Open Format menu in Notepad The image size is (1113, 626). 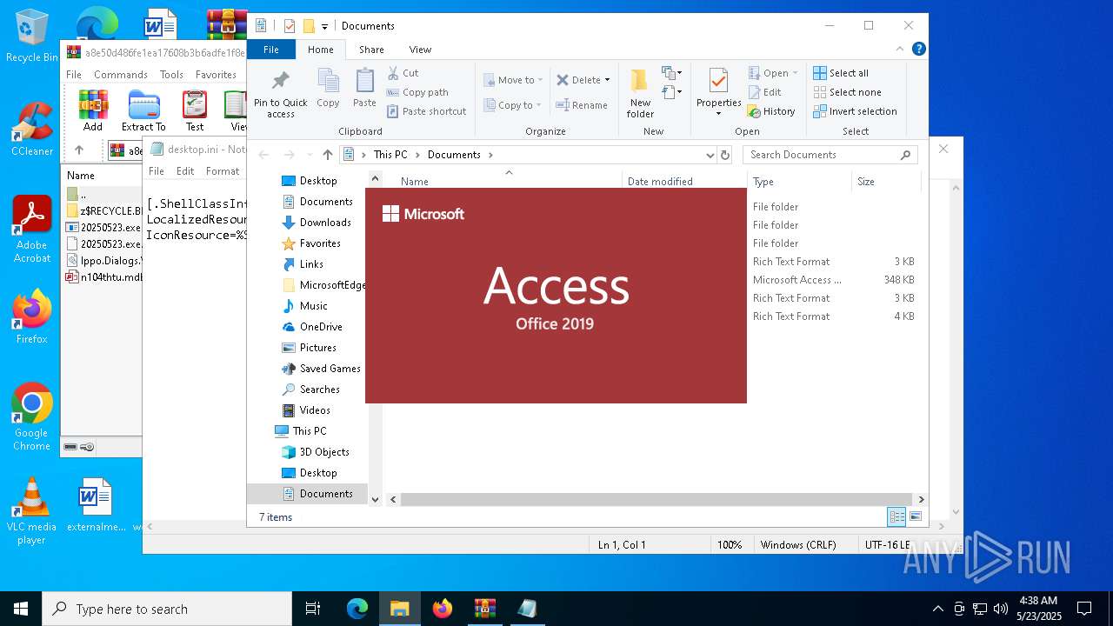[x=223, y=171]
